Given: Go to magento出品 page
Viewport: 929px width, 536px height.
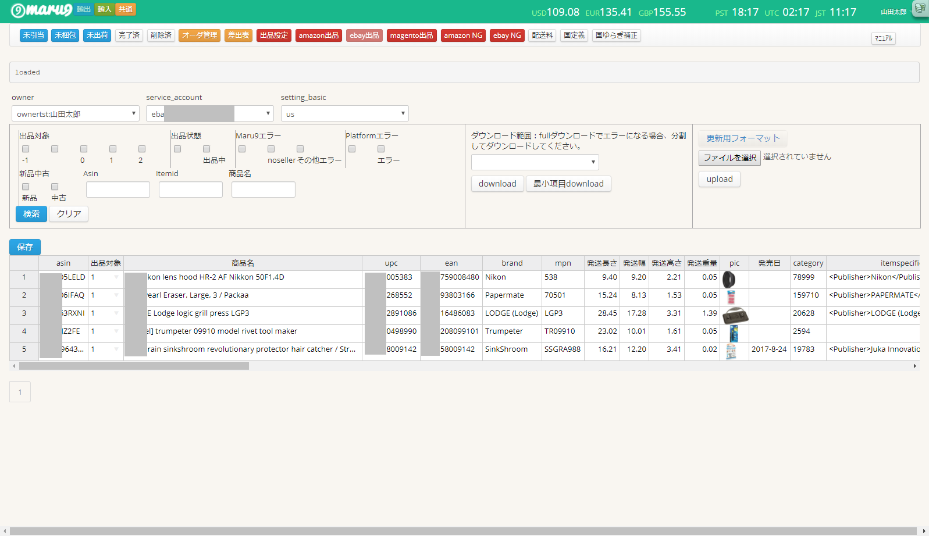Looking at the screenshot, I should click(412, 35).
